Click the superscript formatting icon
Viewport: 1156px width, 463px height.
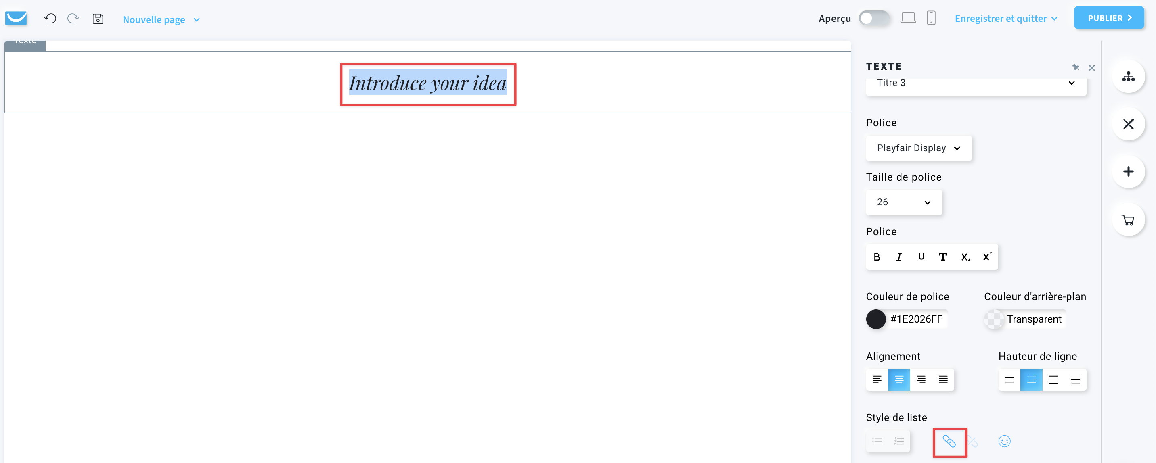pos(987,257)
